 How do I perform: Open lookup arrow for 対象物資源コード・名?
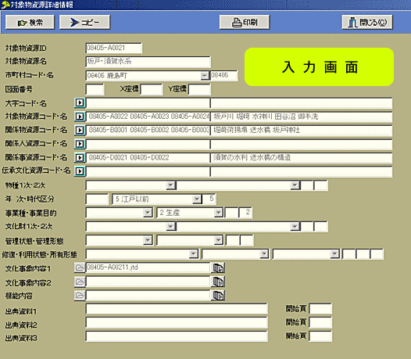(x=80, y=117)
